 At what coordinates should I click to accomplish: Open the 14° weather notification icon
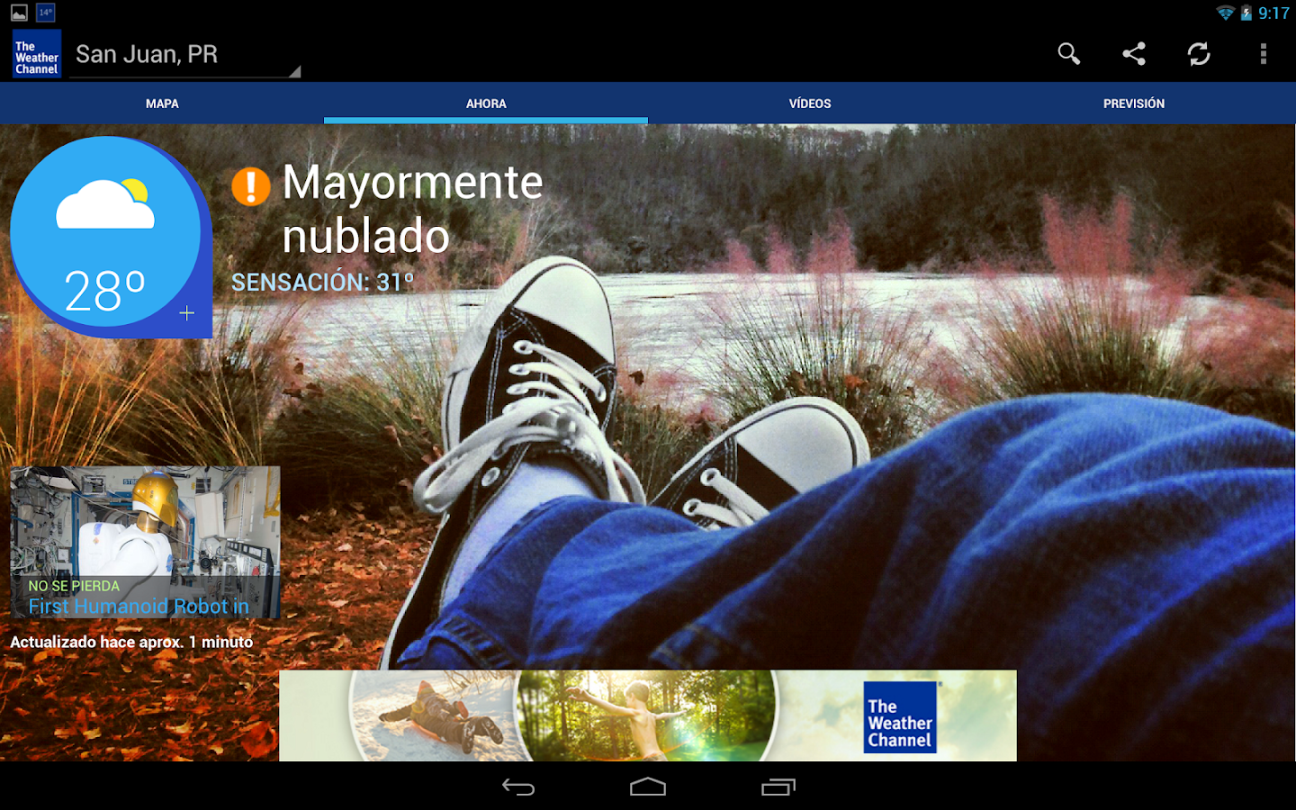pos(46,13)
